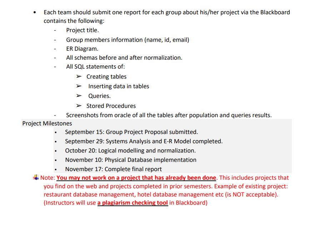Screen dimensions: 324x229
Task: Click the arrow marker before Queries
Action: [79, 96]
